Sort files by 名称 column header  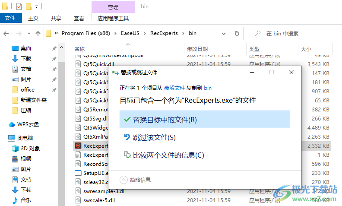tap(79, 49)
